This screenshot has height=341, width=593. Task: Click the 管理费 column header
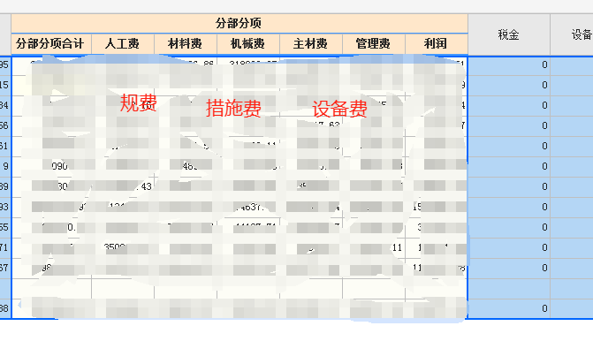point(374,44)
